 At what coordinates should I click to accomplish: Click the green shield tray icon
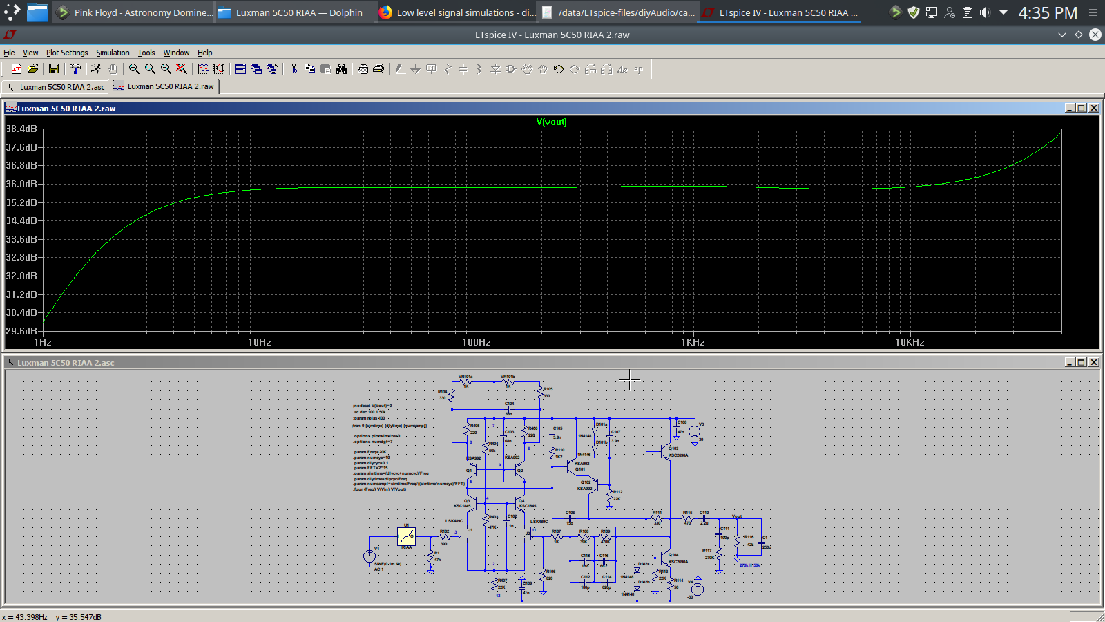(x=913, y=12)
